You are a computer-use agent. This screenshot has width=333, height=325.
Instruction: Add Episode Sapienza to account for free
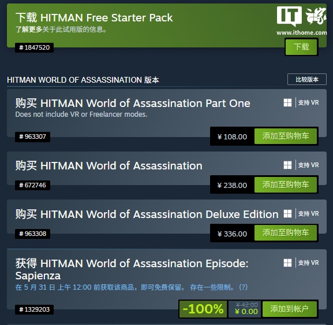pyautogui.click(x=290, y=309)
